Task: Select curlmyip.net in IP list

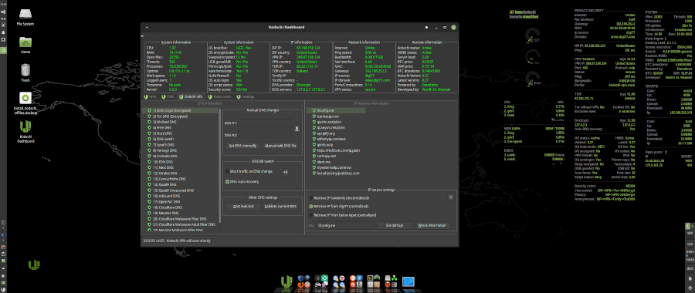Action: (327, 156)
